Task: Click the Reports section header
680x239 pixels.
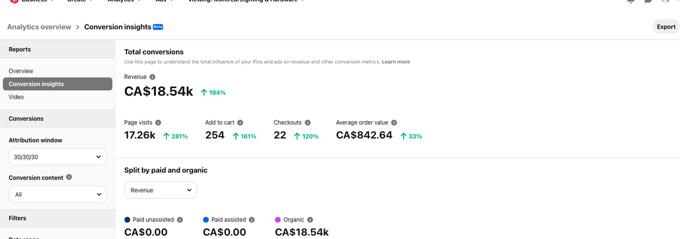Action: click(x=58, y=50)
